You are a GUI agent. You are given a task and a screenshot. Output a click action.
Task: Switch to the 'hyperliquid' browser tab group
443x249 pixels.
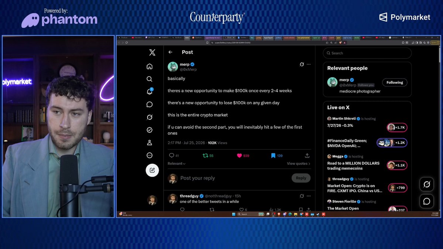tap(268, 38)
